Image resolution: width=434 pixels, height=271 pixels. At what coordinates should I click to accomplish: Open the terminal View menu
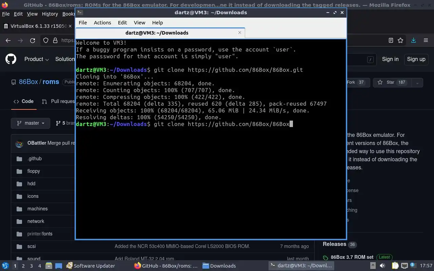[x=139, y=22]
